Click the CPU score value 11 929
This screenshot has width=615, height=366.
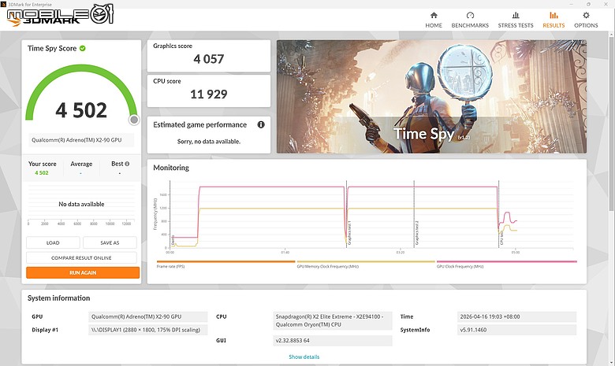(209, 94)
